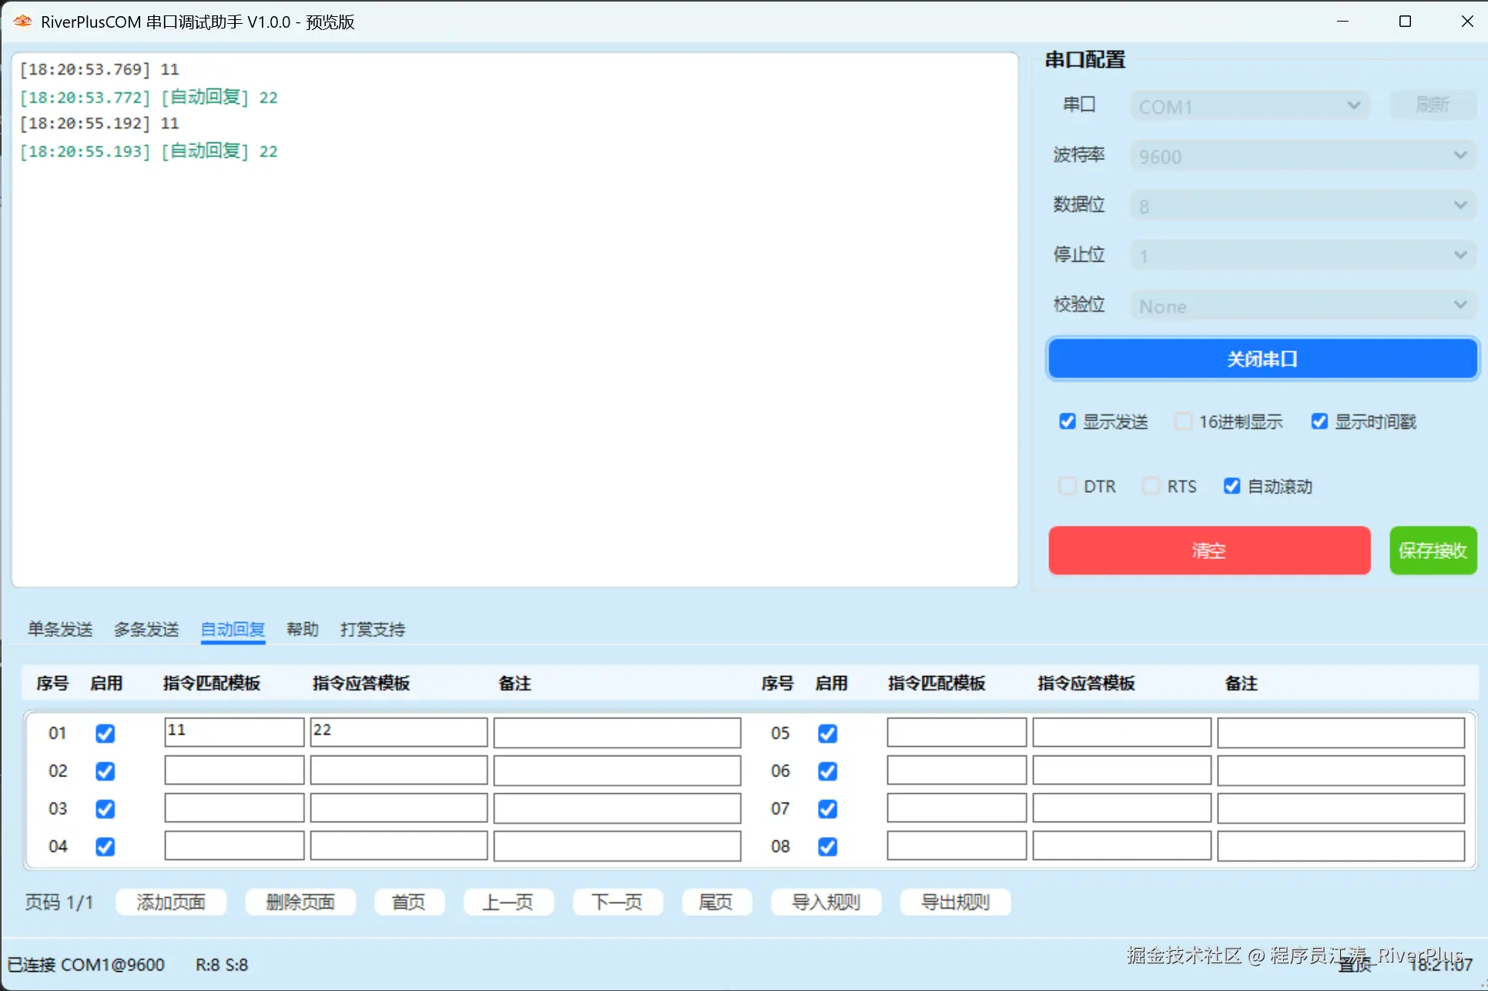
Task: Select the 自动回复 tab
Action: tap(233, 629)
